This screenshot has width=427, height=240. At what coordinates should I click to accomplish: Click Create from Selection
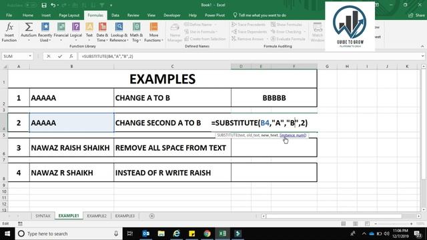click(x=205, y=39)
